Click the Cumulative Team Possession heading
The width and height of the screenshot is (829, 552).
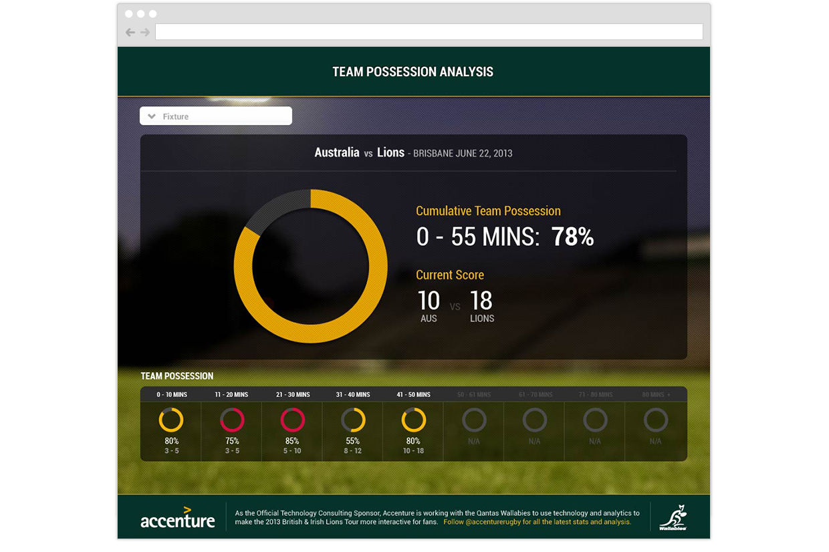(488, 211)
